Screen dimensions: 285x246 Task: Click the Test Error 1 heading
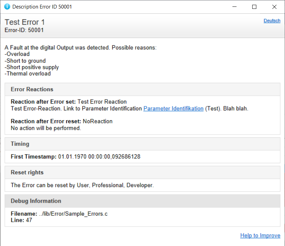pos(25,22)
